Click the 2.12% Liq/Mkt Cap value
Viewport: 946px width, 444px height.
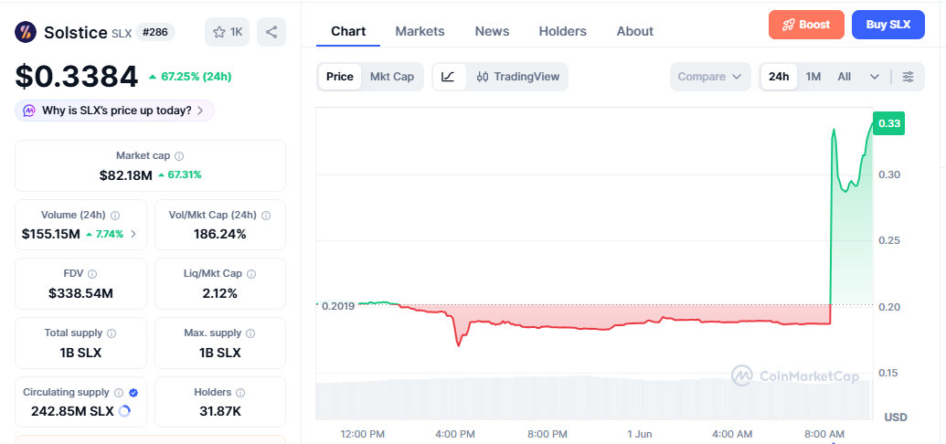[220, 294]
